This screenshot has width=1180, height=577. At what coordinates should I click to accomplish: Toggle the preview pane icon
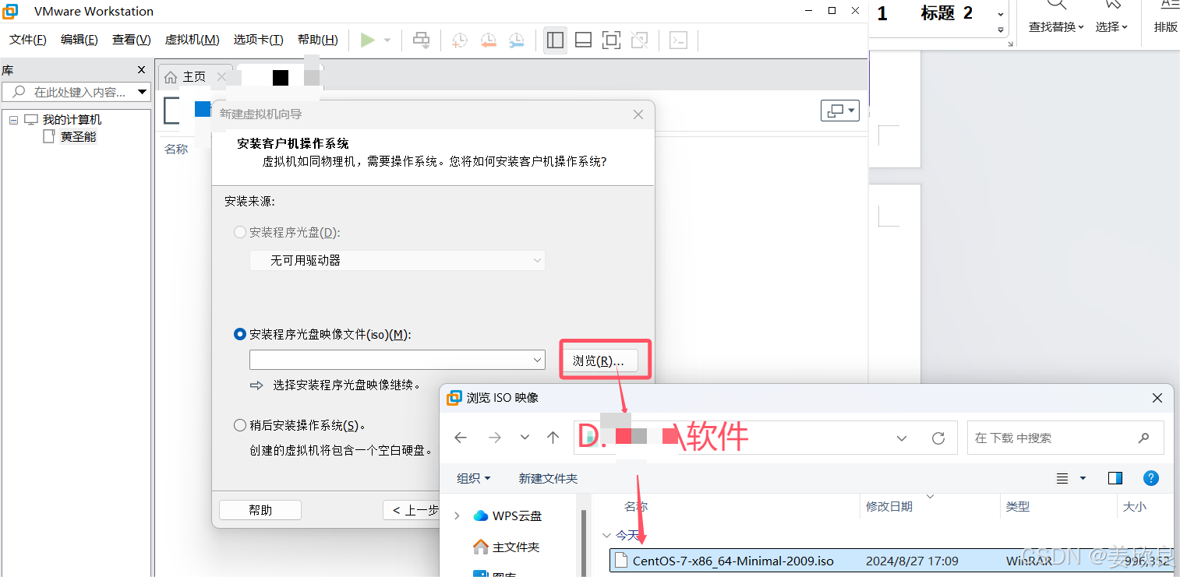pyautogui.click(x=1115, y=478)
